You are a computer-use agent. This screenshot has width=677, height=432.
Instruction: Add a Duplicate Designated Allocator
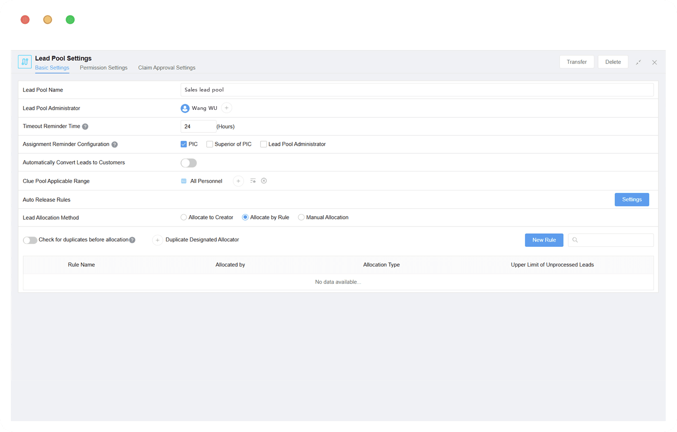pos(158,240)
